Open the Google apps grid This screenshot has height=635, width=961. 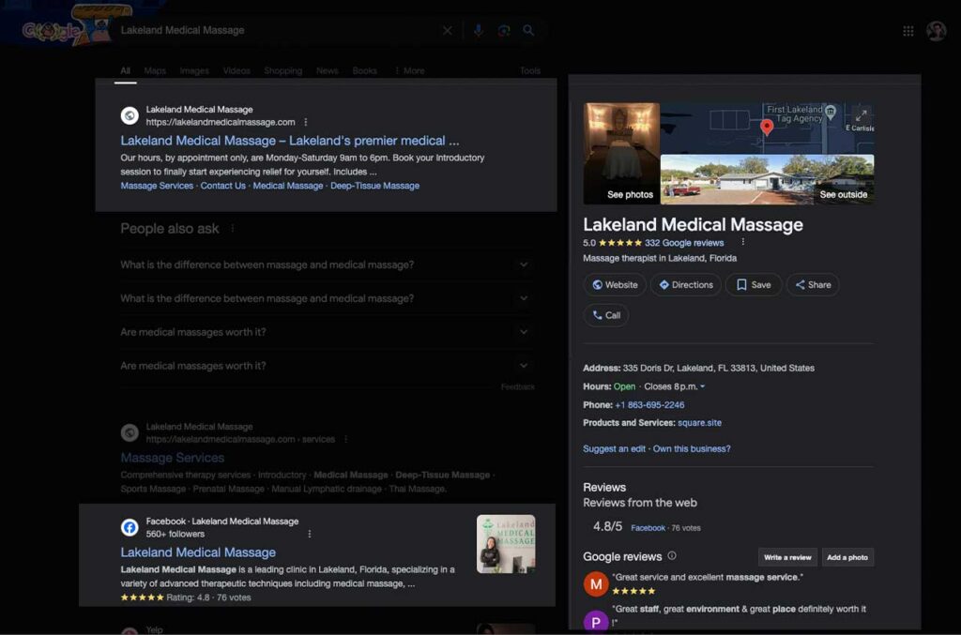point(908,31)
